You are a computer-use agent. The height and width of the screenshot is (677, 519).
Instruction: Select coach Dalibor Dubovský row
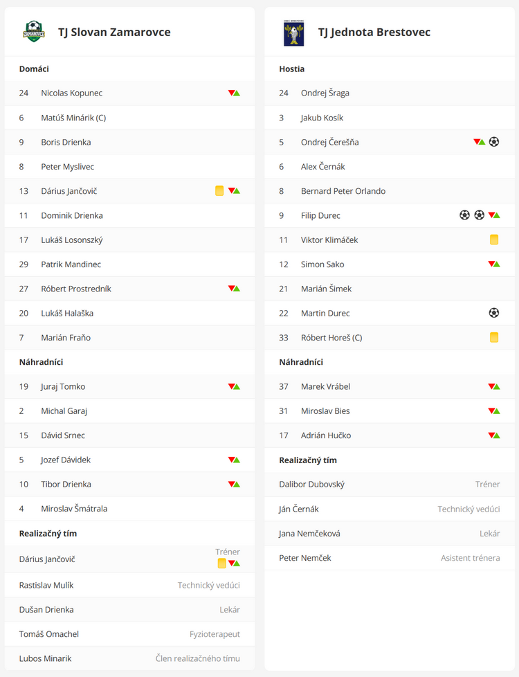tap(390, 485)
